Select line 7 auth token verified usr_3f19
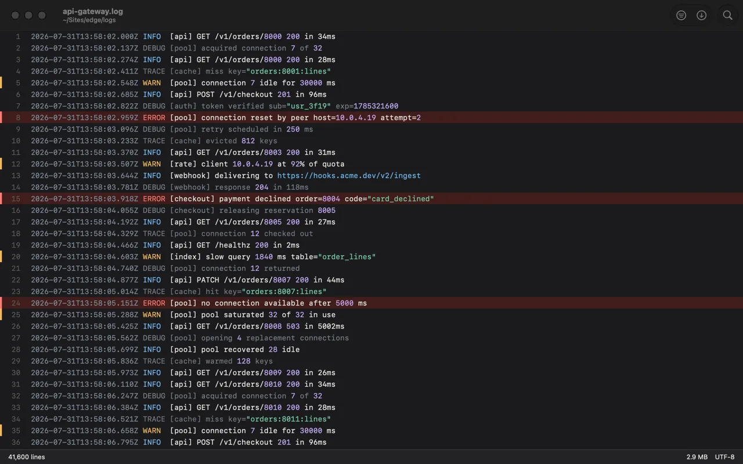Viewport: 743px width, 464px height. [x=371, y=106]
